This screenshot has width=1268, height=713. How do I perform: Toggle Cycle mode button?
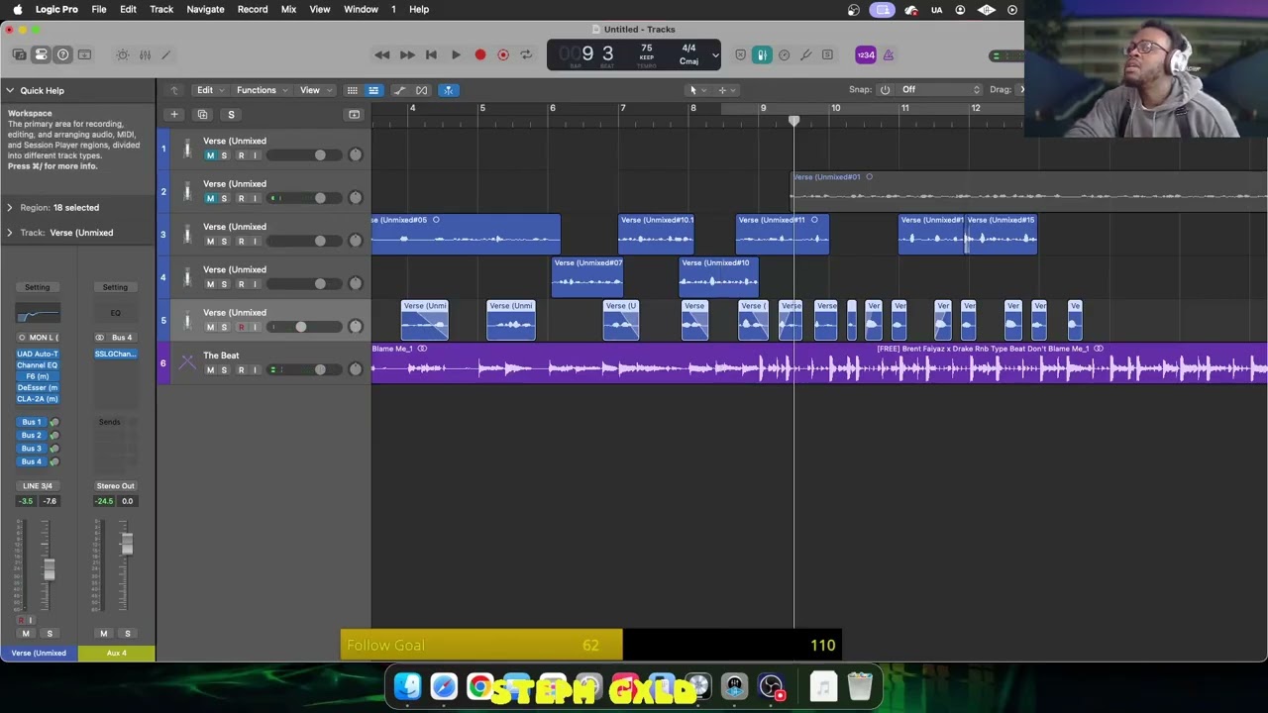pyautogui.click(x=526, y=54)
